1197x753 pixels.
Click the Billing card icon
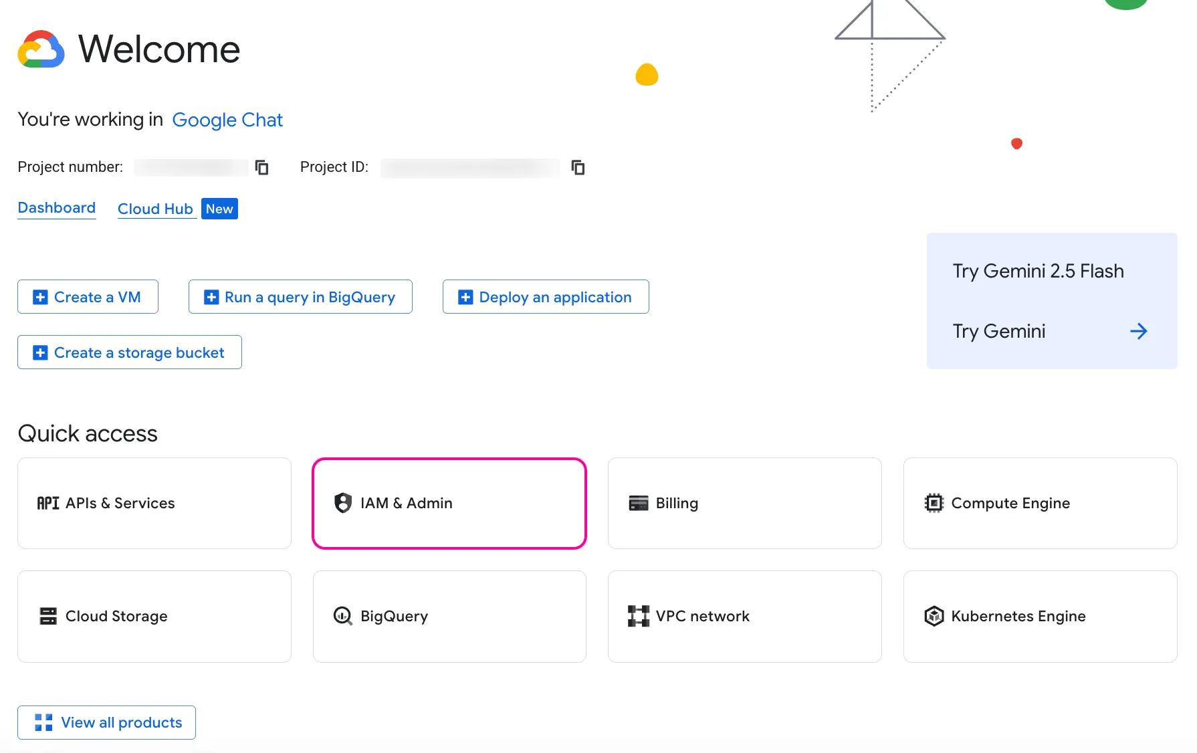[638, 503]
